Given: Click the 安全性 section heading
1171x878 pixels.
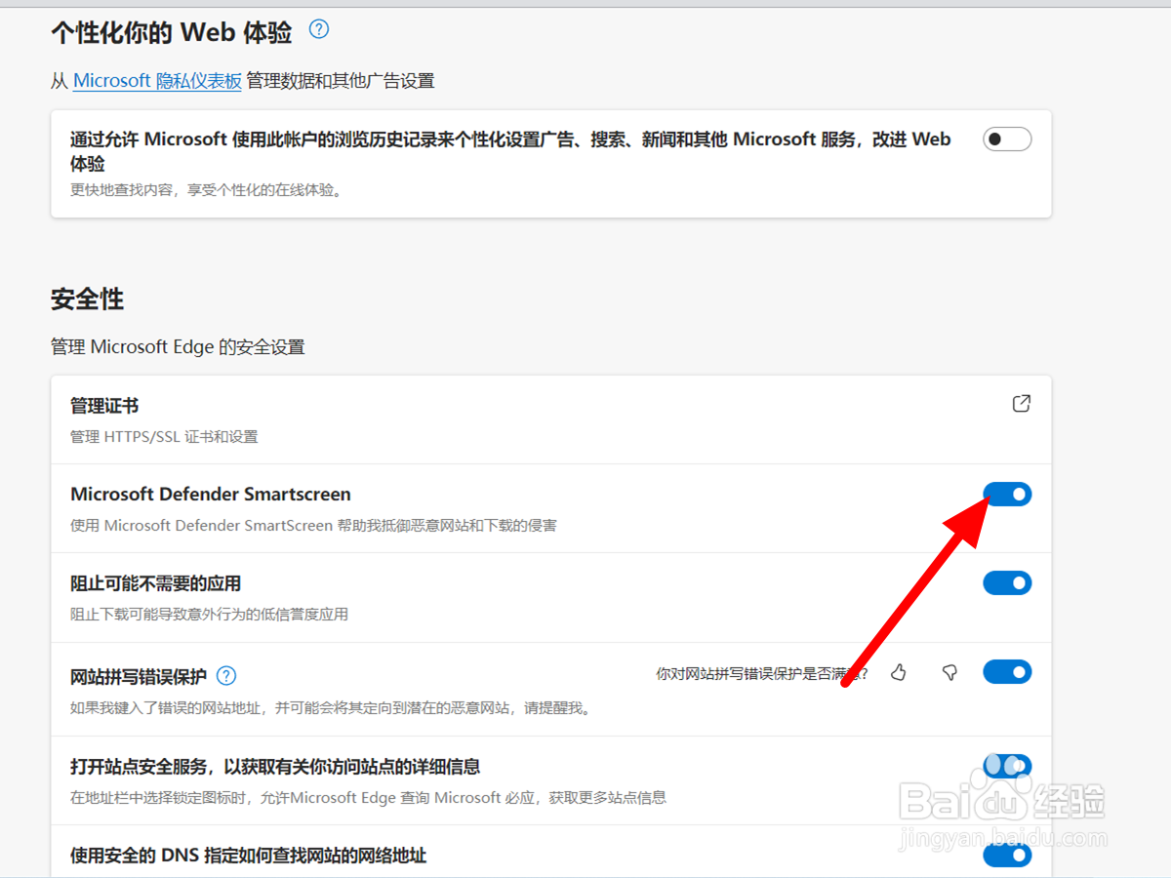Looking at the screenshot, I should [88, 299].
